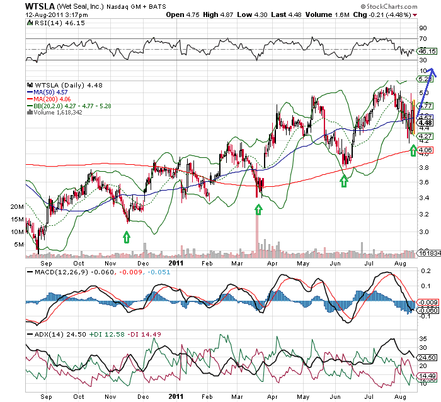Click the 20M volume axis label
Screen dimensions: 441x402
[x=17, y=207]
